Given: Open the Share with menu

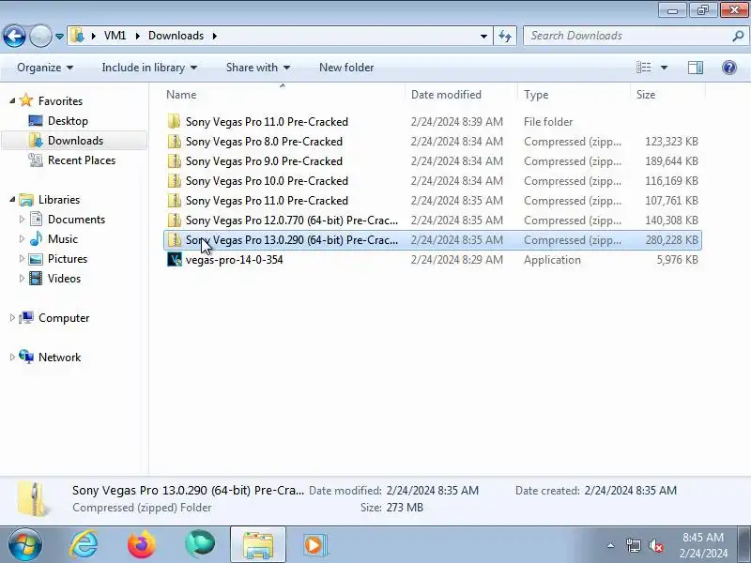Looking at the screenshot, I should click(257, 68).
